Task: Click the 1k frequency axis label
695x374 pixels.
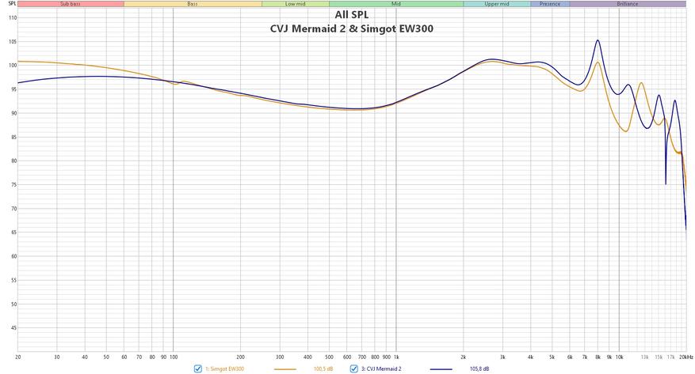Action: [x=396, y=357]
